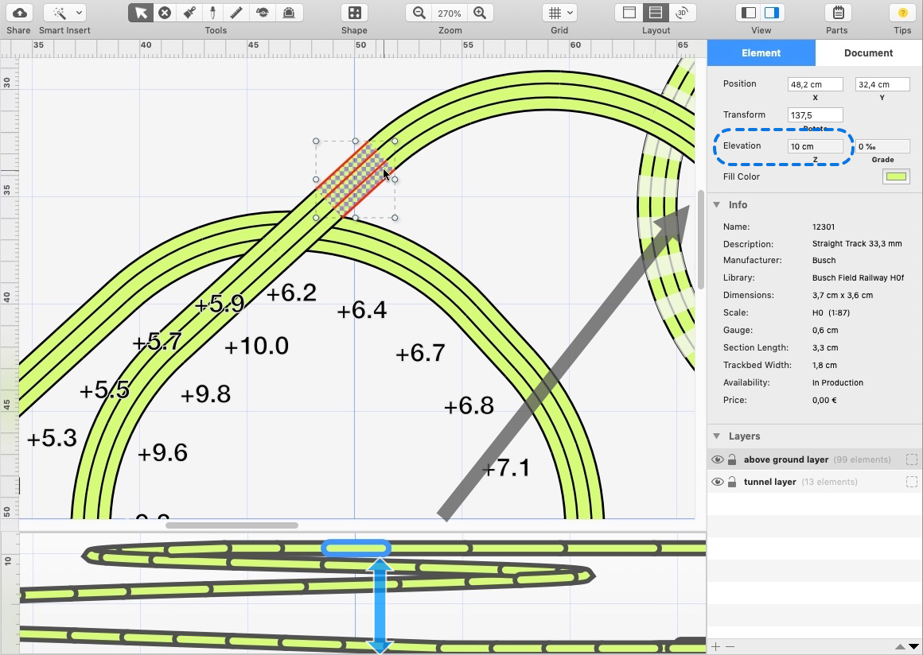Select the Element tab
The image size is (923, 655).
[761, 52]
